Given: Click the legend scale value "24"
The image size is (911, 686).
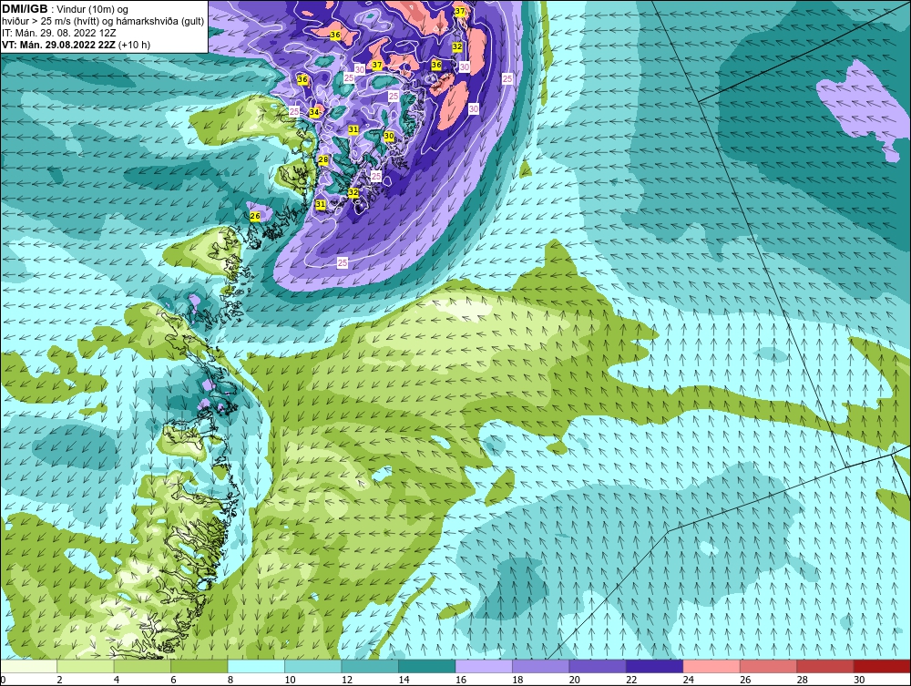Looking at the screenshot, I should click(689, 680).
